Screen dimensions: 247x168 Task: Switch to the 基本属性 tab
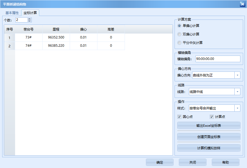12,13
